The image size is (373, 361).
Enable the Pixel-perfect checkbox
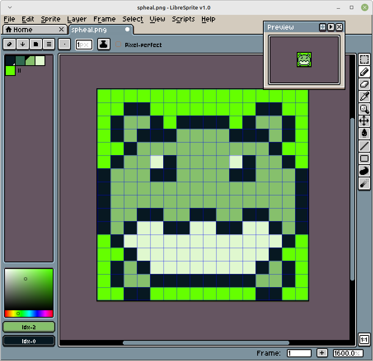click(119, 45)
